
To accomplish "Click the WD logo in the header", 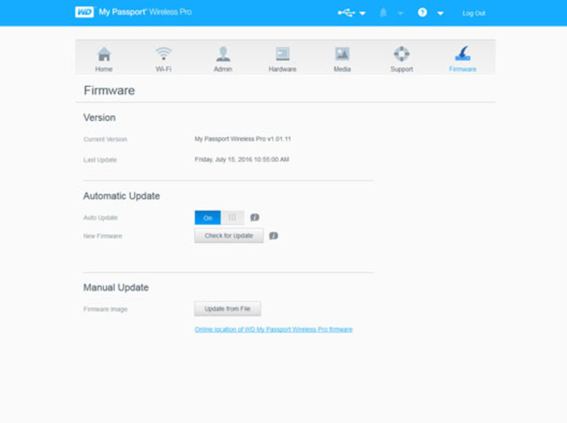I will pos(84,12).
